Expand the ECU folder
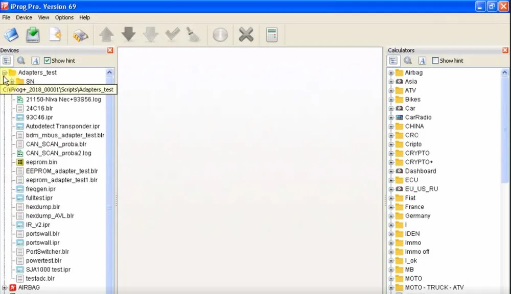 (x=391, y=180)
